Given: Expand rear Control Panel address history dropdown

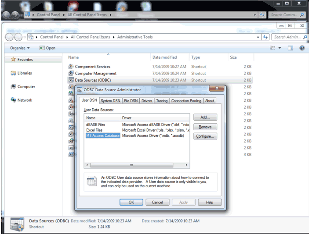Looking at the screenshot, I should coord(254,15).
